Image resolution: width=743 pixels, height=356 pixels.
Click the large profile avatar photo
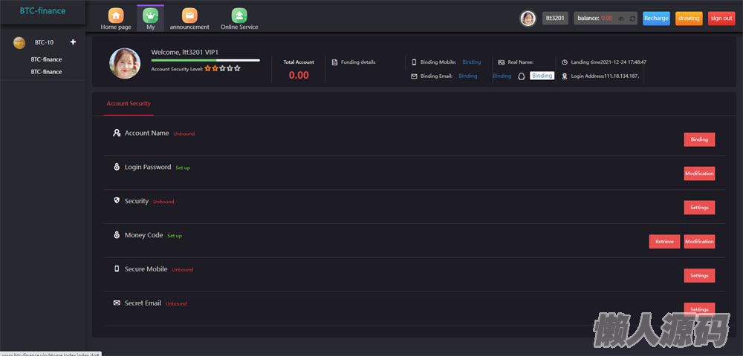[125, 64]
